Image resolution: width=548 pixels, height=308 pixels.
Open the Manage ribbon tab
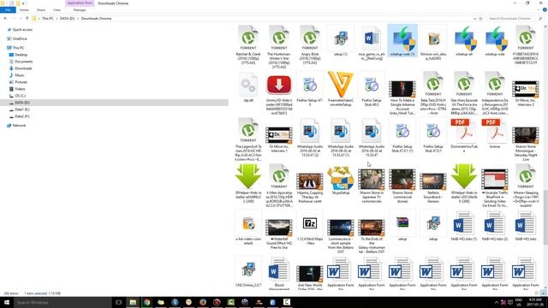point(80,9)
